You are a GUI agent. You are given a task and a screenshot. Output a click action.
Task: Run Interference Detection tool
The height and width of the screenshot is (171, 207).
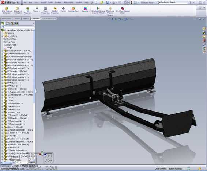(x=7, y=11)
